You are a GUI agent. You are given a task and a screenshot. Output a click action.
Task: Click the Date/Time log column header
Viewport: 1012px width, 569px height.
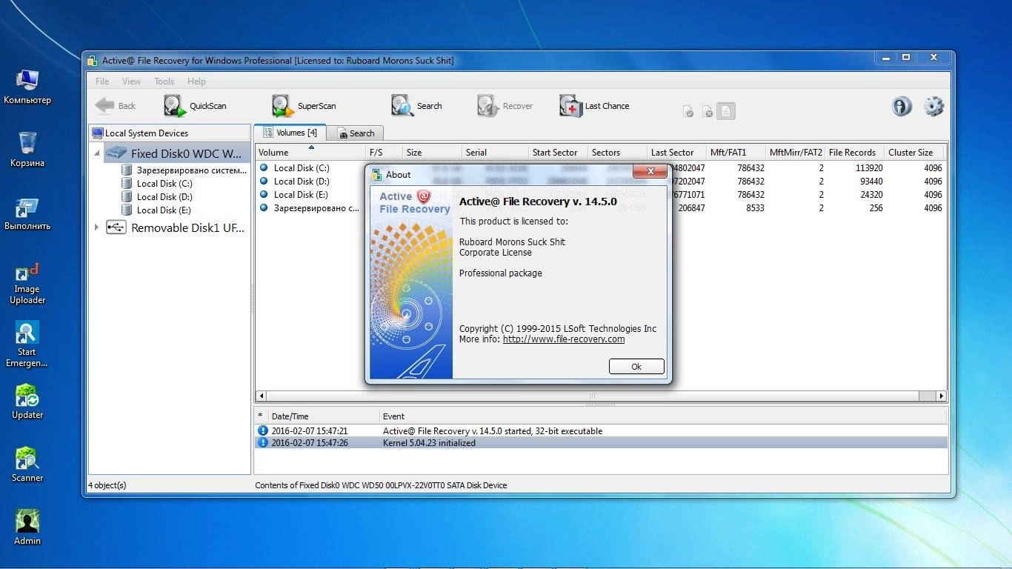click(x=324, y=416)
